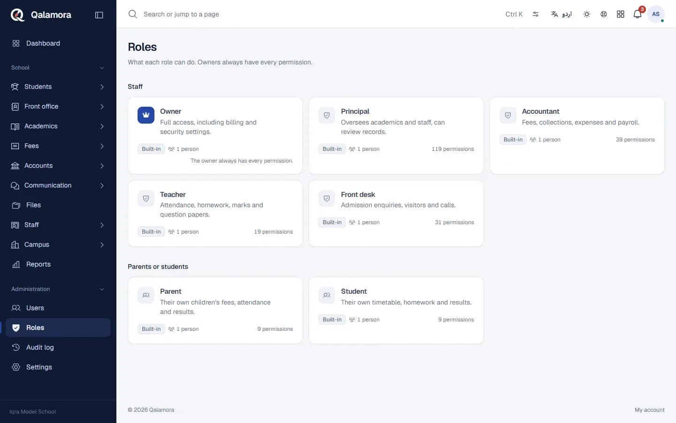Open the Audit log page
Screen dimensions: 676x423
click(x=58, y=347)
